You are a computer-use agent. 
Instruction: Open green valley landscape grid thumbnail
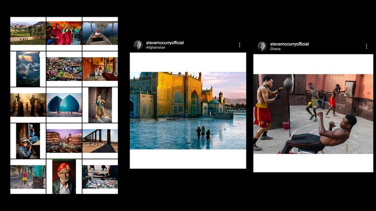[28, 33]
